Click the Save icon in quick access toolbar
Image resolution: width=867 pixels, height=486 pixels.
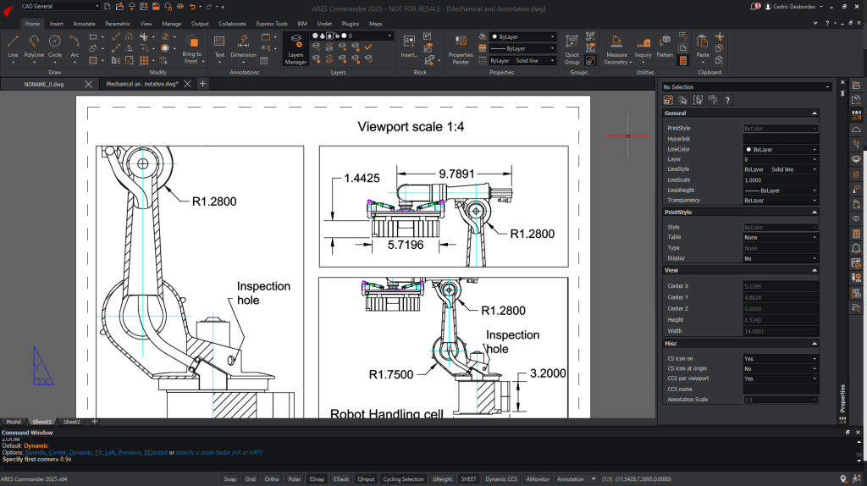(x=156, y=7)
